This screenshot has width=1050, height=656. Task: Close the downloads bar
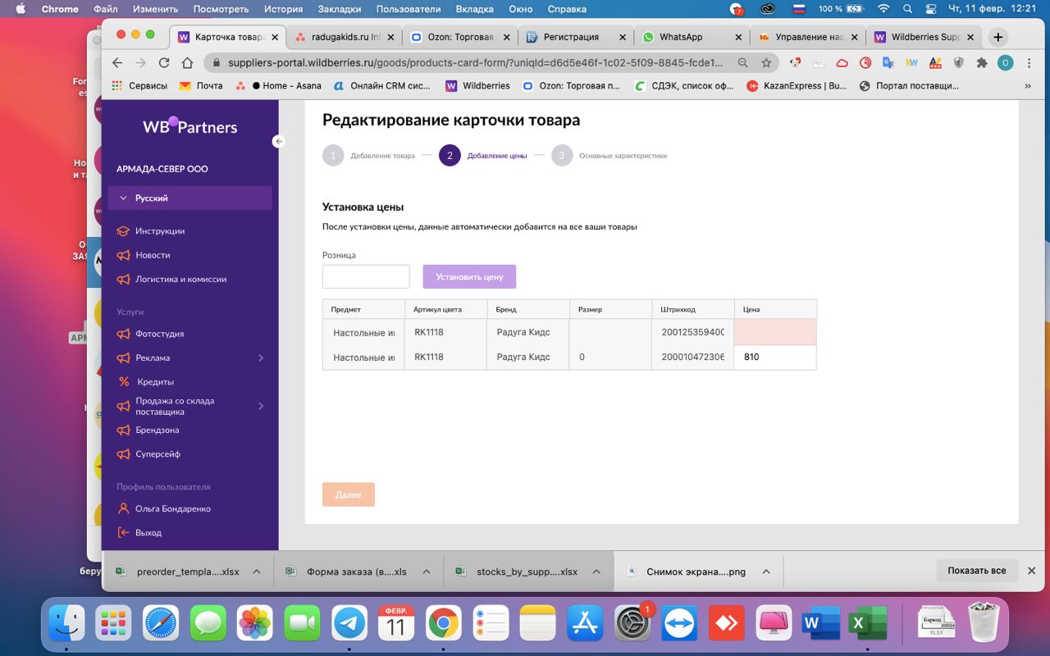coord(1032,571)
